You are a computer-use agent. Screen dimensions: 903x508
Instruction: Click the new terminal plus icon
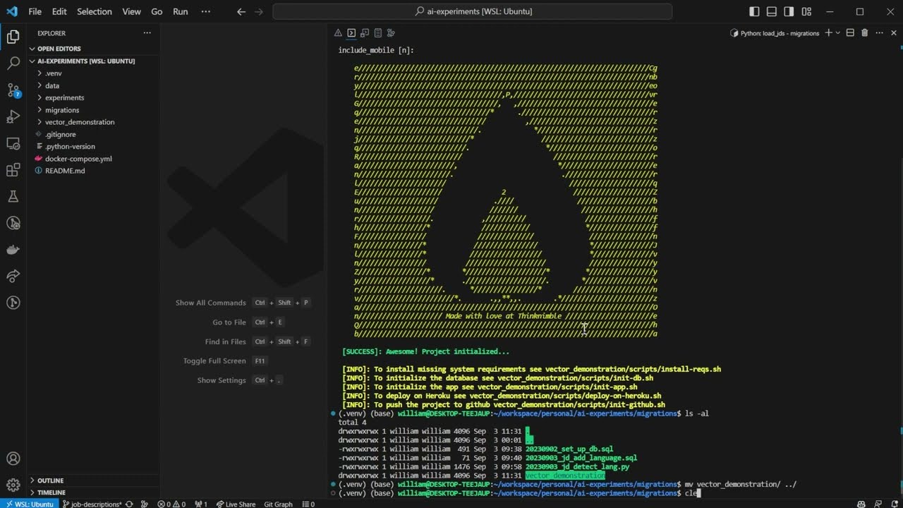click(829, 33)
